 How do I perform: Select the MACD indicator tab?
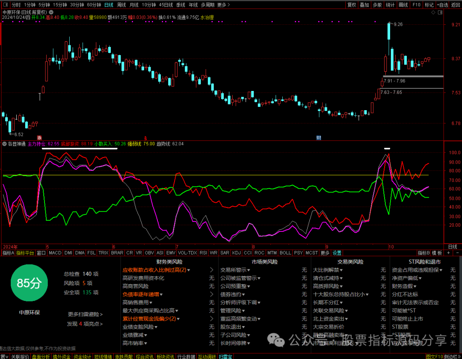point(55,253)
